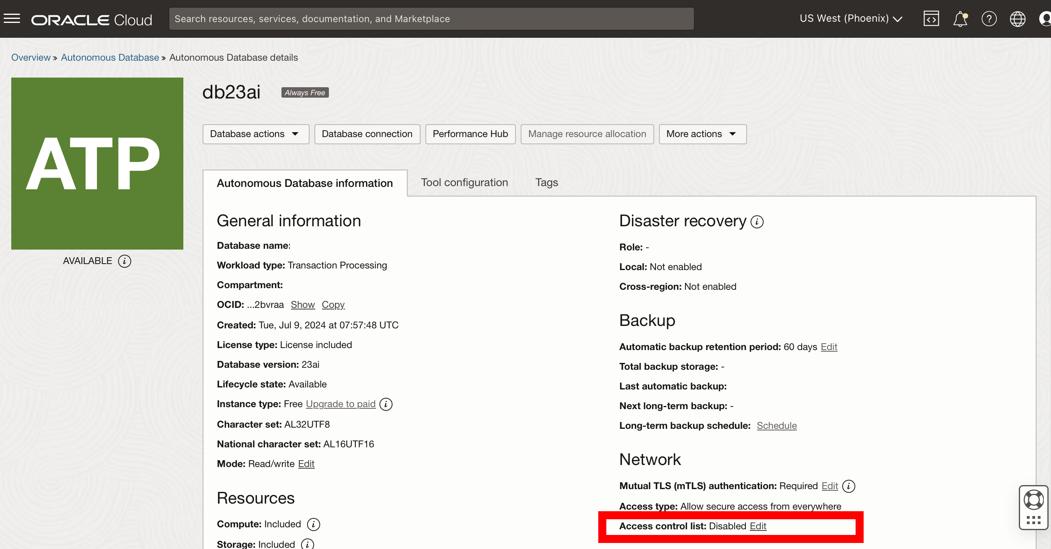The image size is (1051, 549).
Task: Expand the US West (Phoenix) region selector
Action: point(851,19)
